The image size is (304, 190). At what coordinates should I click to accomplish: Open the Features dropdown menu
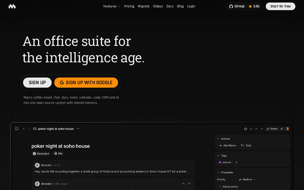(x=112, y=6)
